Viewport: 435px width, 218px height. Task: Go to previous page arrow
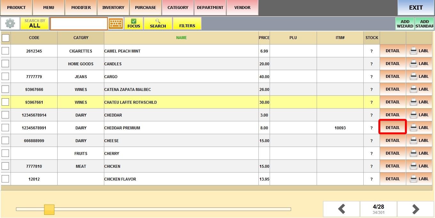coord(341,209)
